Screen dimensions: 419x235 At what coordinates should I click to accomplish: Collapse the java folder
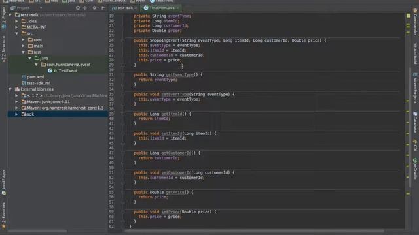coord(29,58)
